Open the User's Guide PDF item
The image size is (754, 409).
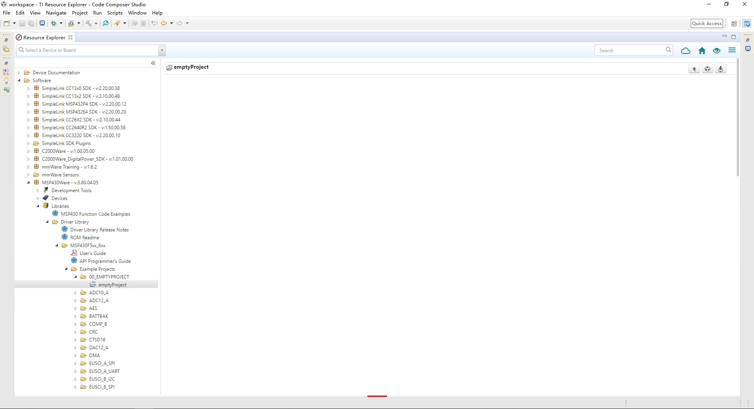click(x=93, y=253)
